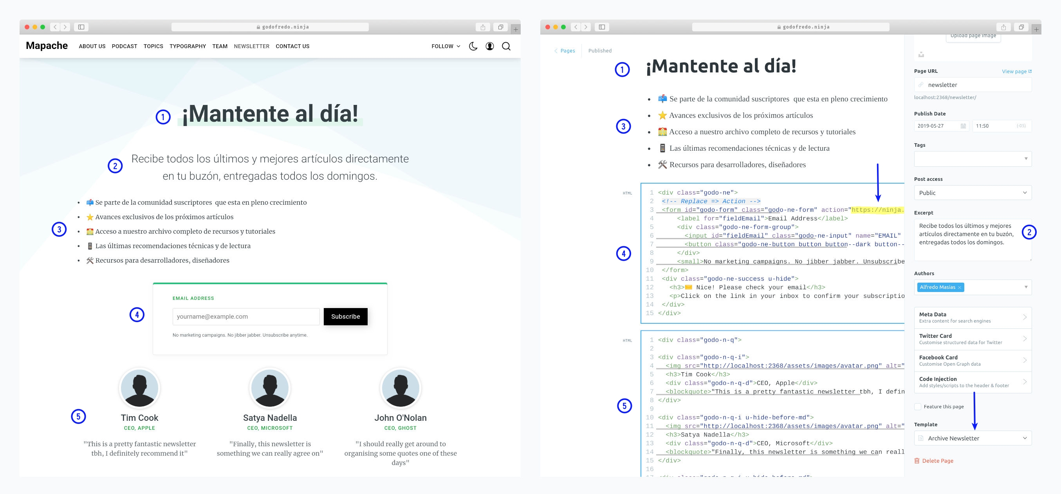Image resolution: width=1061 pixels, height=494 pixels.
Task: Click the View page link
Action: [1016, 72]
